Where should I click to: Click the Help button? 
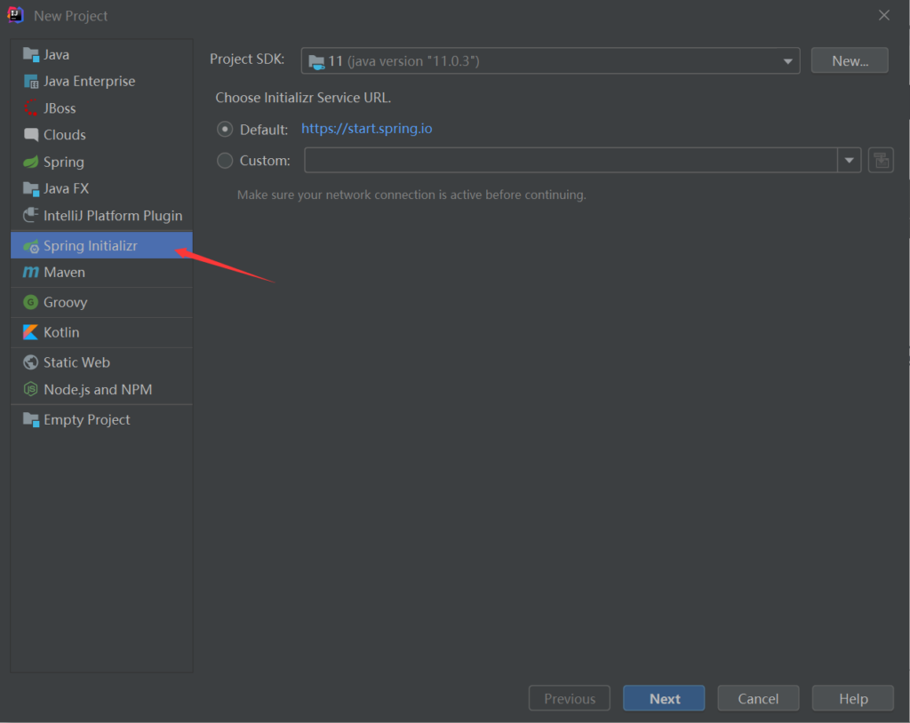pos(852,698)
